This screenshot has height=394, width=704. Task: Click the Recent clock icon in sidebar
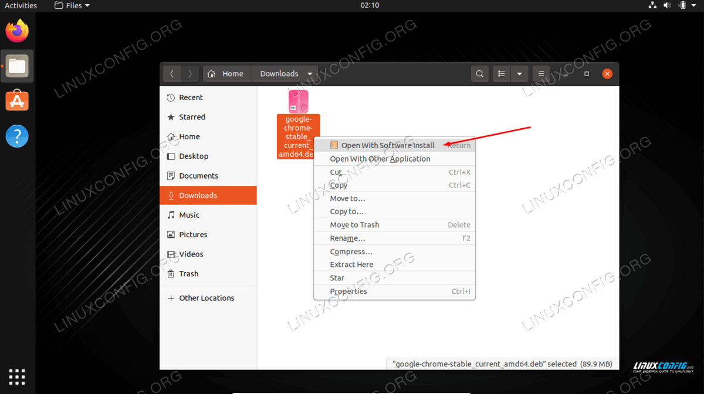171,98
